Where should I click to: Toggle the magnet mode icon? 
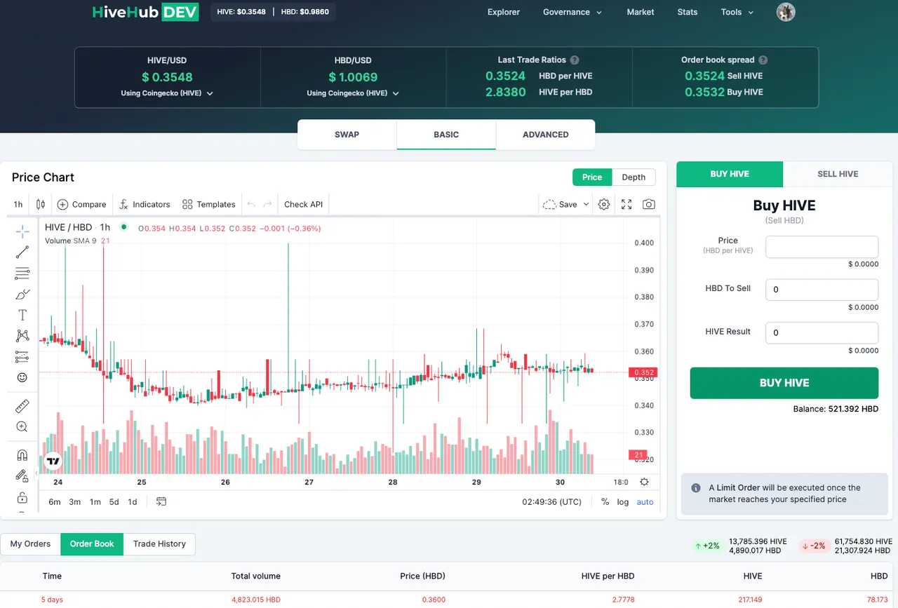[x=22, y=455]
